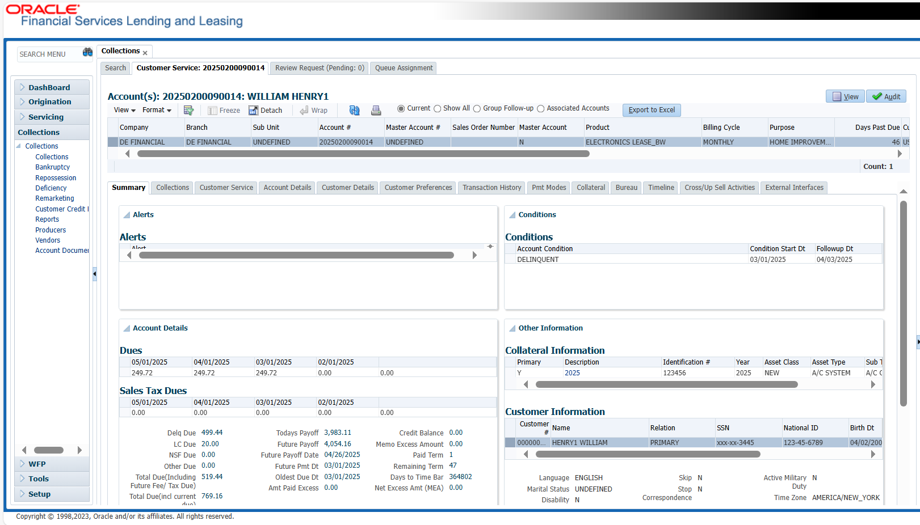Click the right arrow of the navigation tree scrollbar
The image size is (920, 525).
pos(79,450)
